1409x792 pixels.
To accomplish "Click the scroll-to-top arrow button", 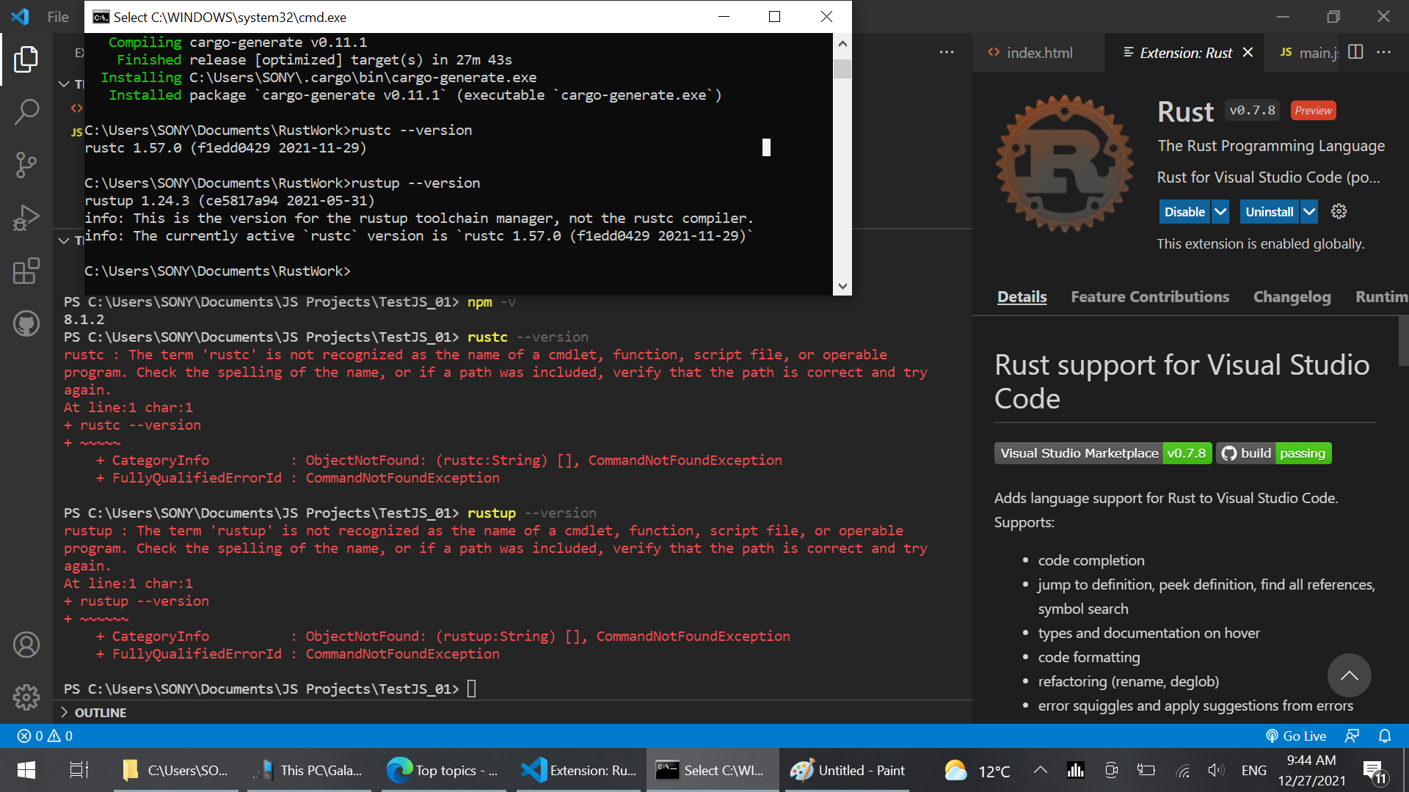I will click(x=1349, y=675).
